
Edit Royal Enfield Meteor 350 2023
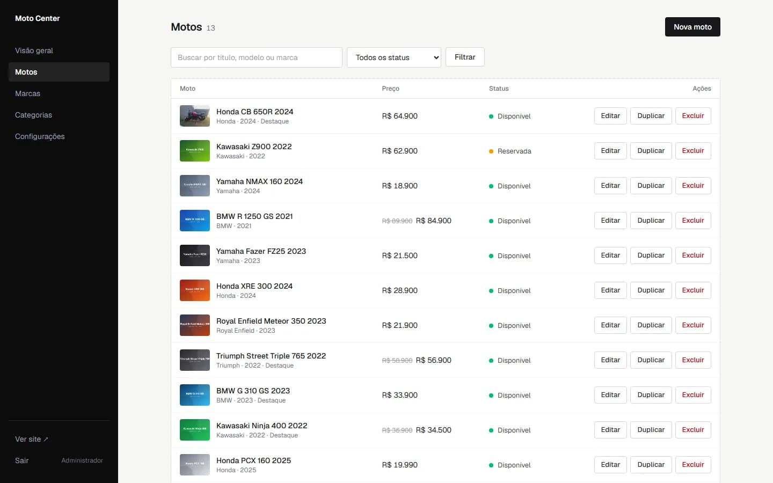click(610, 325)
